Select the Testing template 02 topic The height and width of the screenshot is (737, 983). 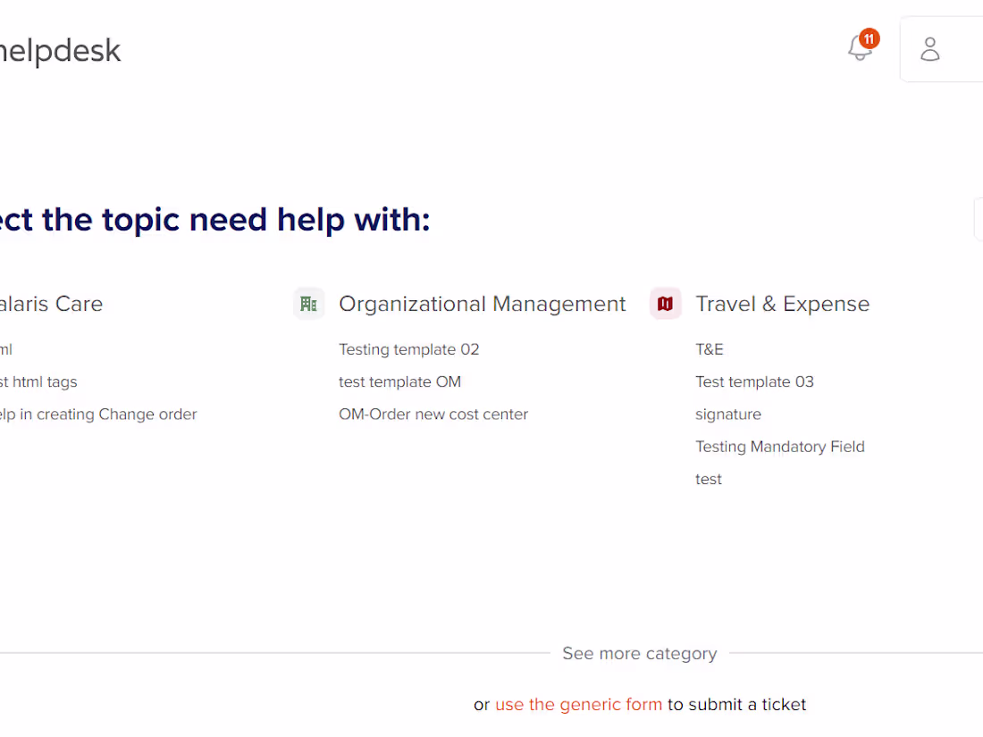click(x=408, y=349)
